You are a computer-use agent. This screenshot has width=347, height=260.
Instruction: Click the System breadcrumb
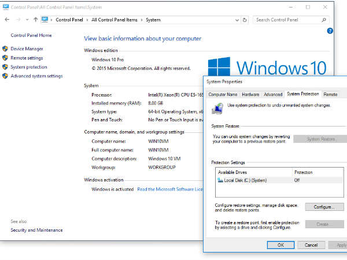(x=153, y=20)
